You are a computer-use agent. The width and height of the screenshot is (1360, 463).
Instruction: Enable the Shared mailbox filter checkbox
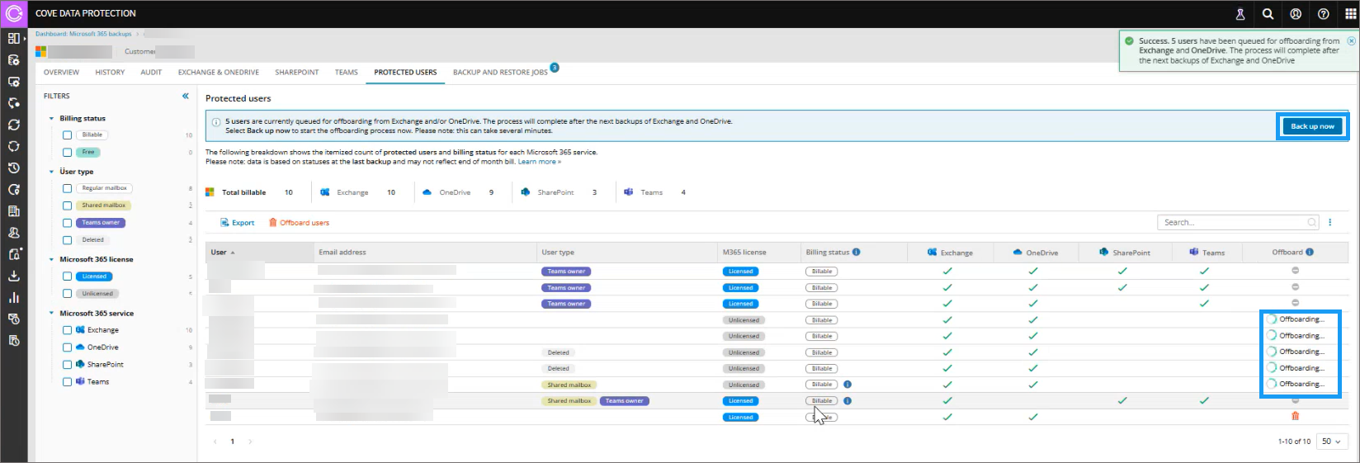pyautogui.click(x=68, y=206)
